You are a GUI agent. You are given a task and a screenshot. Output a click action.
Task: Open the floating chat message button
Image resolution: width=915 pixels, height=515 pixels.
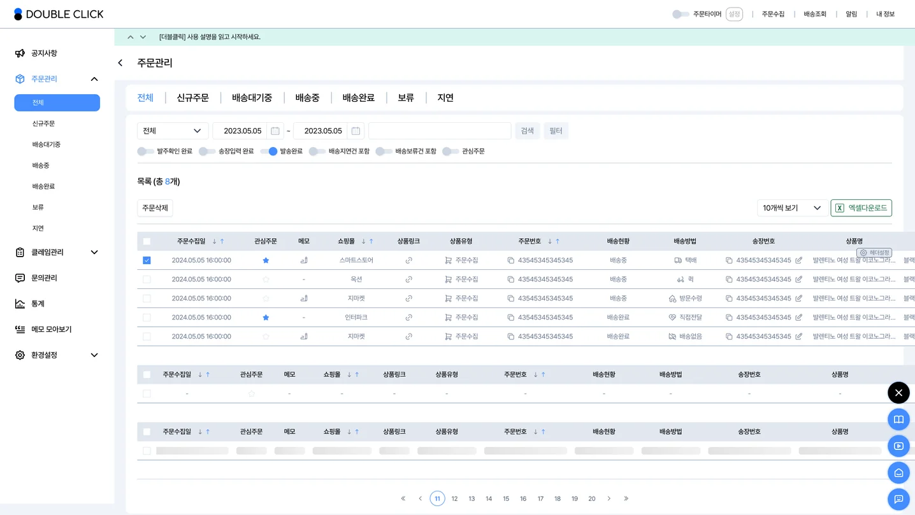click(x=898, y=499)
